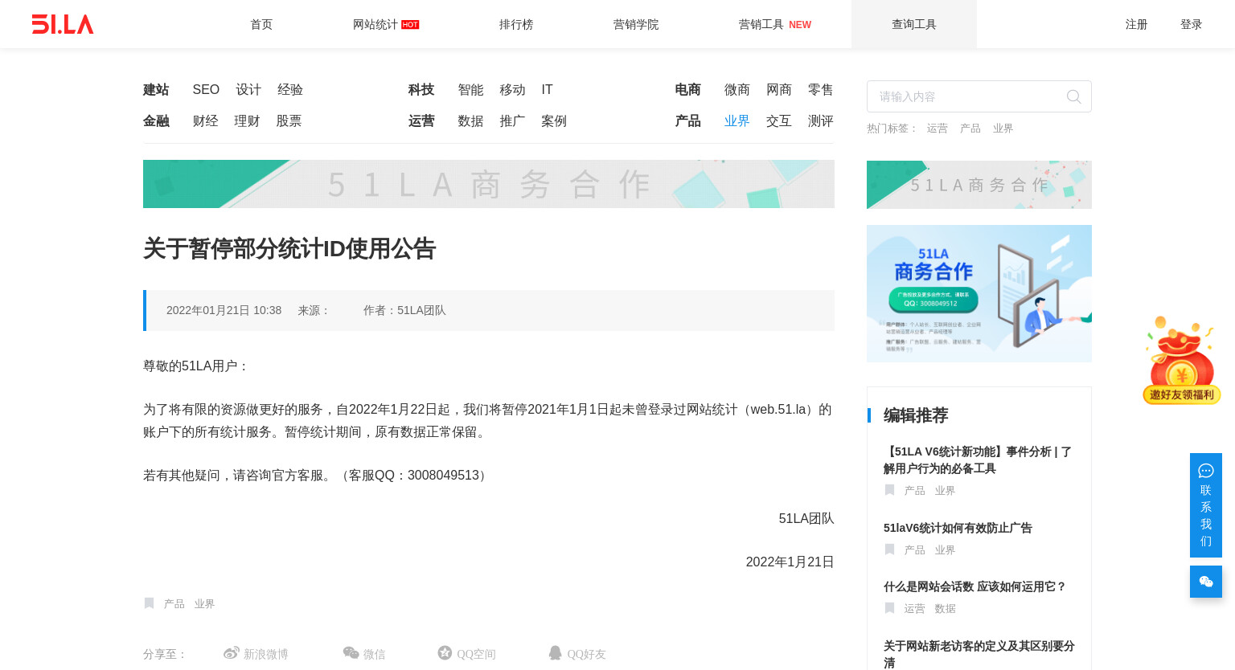This screenshot has height=670, width=1235.
Task: Click hot tag 业界 under search box
Action: click(x=1003, y=129)
